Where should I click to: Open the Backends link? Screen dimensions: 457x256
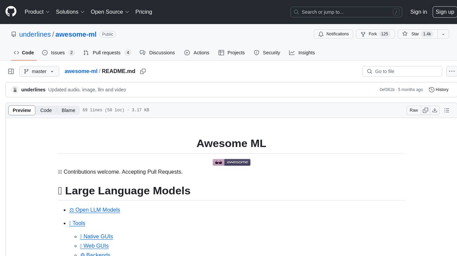[95, 254]
